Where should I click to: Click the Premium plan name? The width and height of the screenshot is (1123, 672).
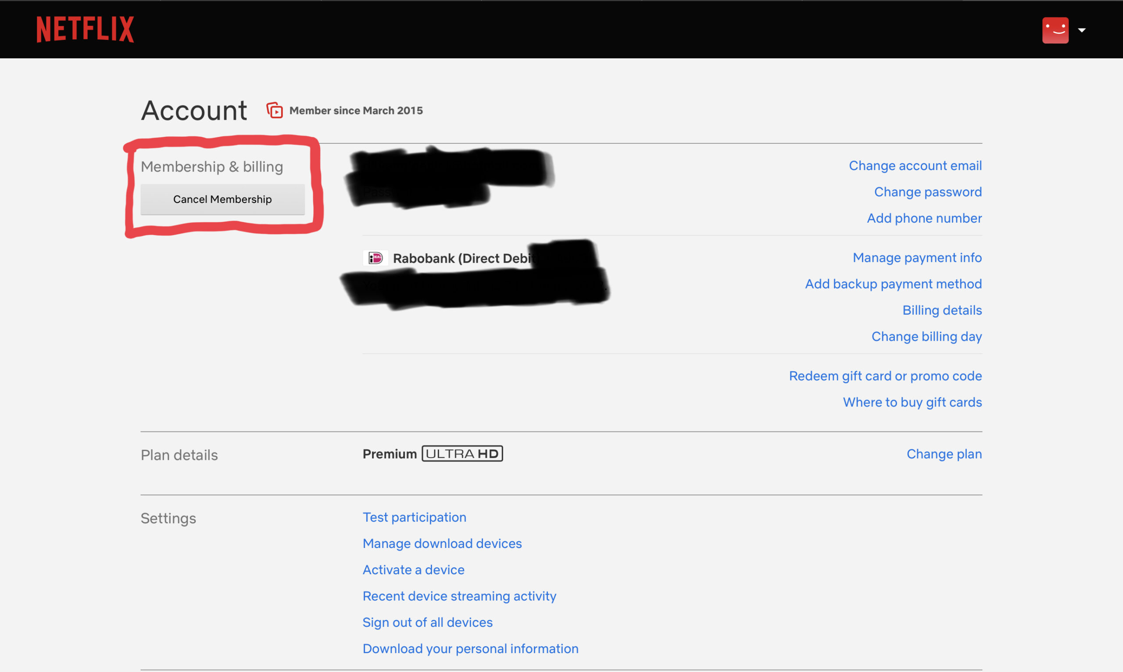(x=390, y=454)
